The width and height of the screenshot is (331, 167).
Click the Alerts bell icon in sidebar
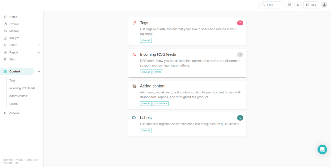pos(5,59)
